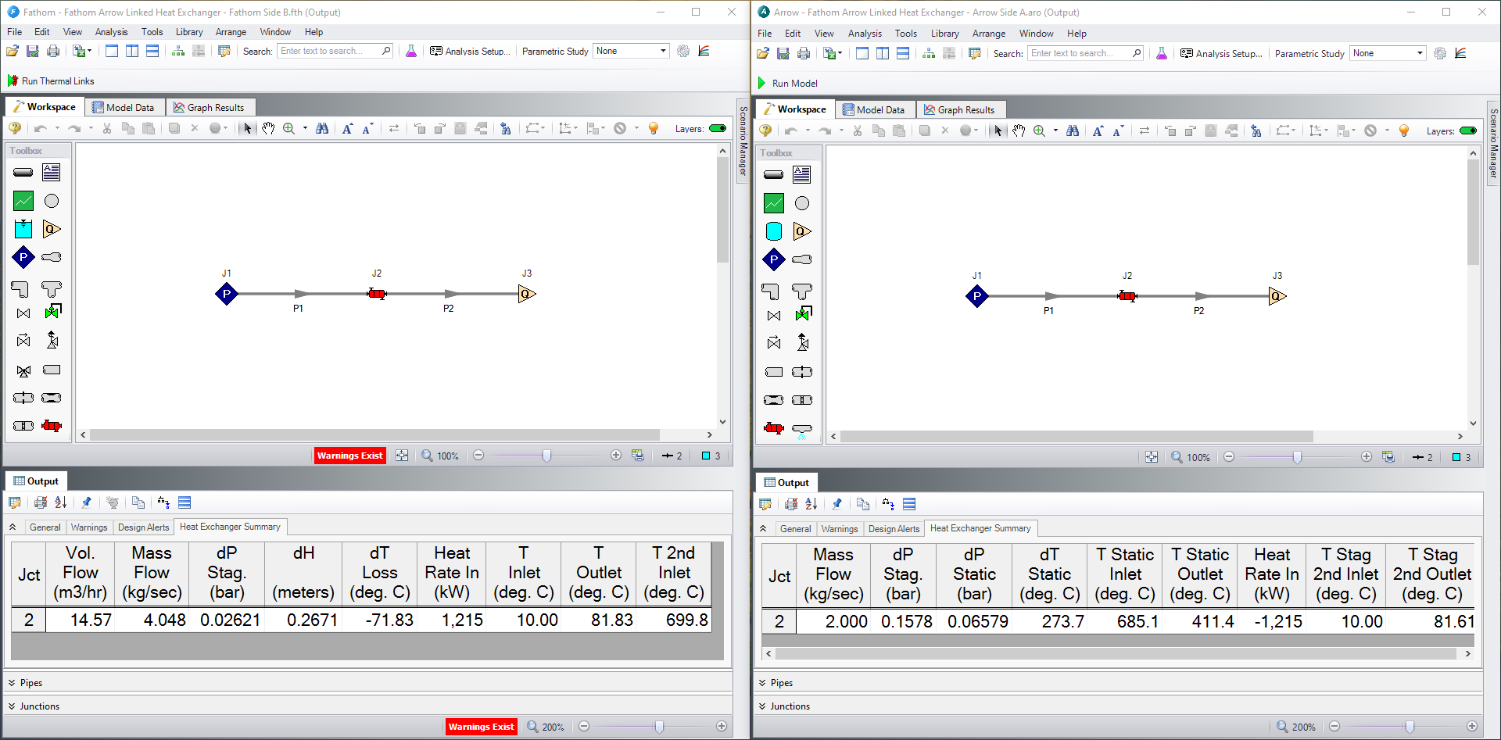Select the Assigned Flow junction tool

click(52, 229)
